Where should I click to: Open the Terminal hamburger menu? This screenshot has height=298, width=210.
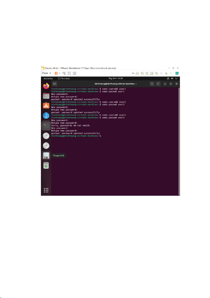[x=158, y=84]
